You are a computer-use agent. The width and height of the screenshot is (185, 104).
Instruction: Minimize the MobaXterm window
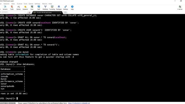[175, 1]
